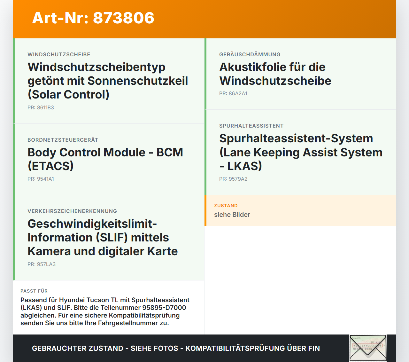Click the PASST FÜR label
409x362 pixels.
(34, 291)
